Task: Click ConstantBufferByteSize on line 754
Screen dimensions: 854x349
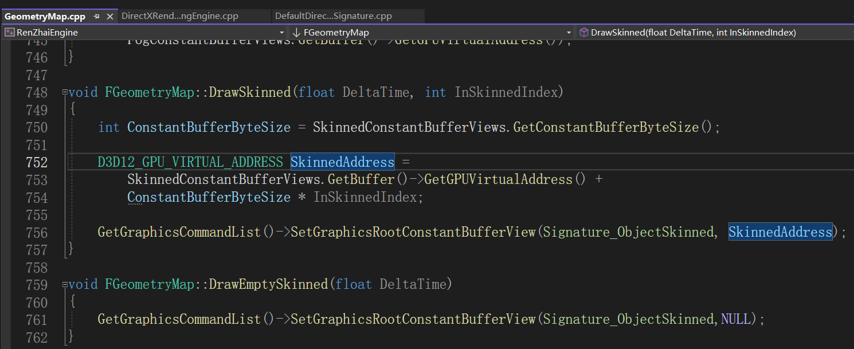Action: coord(209,197)
